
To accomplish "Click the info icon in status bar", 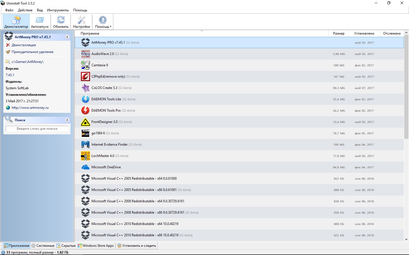I will point(3,252).
